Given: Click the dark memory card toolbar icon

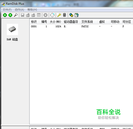Looking at the screenshot, I should point(64,15).
